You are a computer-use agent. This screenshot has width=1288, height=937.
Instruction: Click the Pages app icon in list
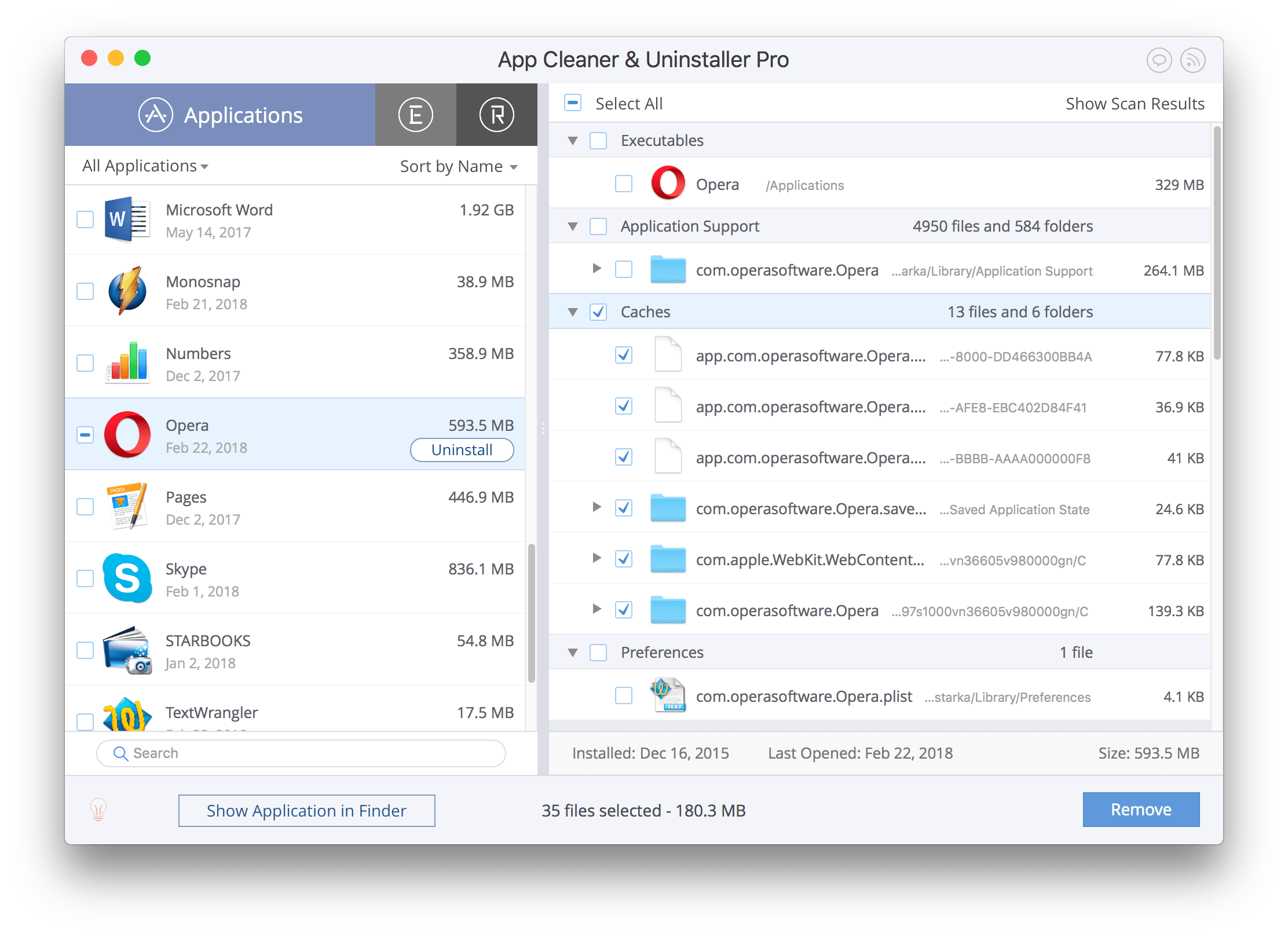click(x=126, y=509)
